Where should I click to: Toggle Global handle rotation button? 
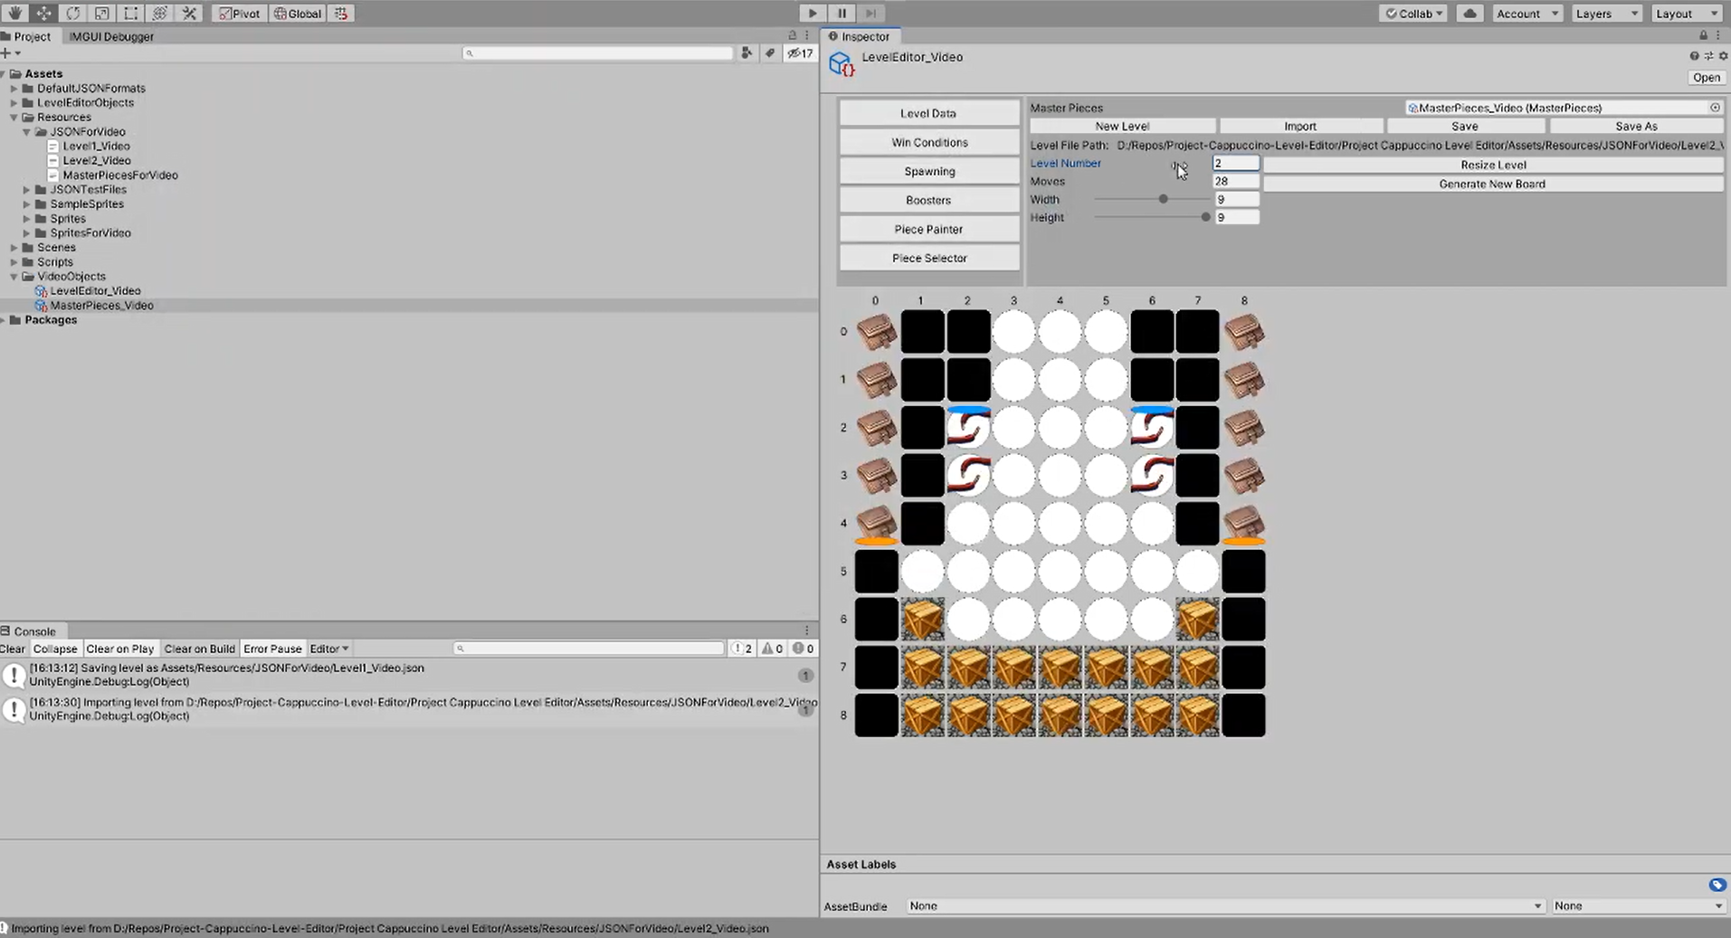[298, 14]
